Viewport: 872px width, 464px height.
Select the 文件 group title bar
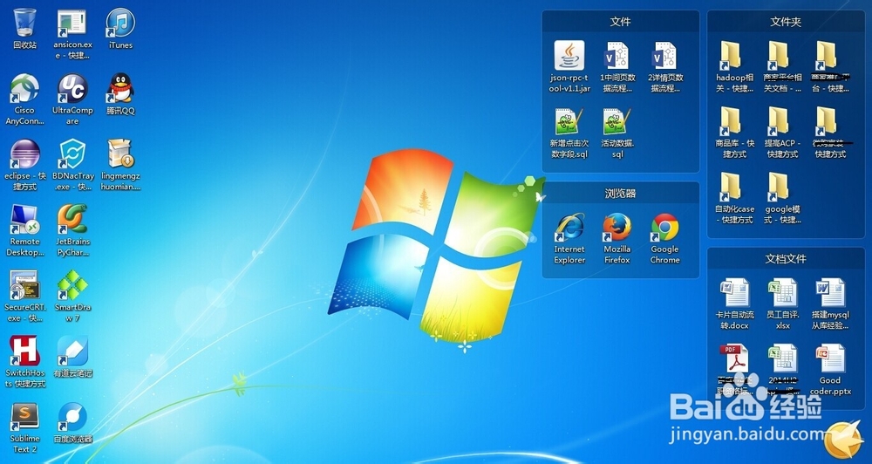621,21
